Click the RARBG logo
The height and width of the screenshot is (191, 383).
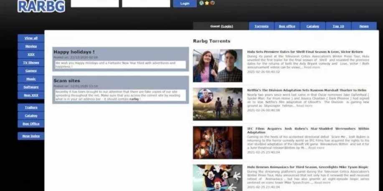[x=41, y=6]
